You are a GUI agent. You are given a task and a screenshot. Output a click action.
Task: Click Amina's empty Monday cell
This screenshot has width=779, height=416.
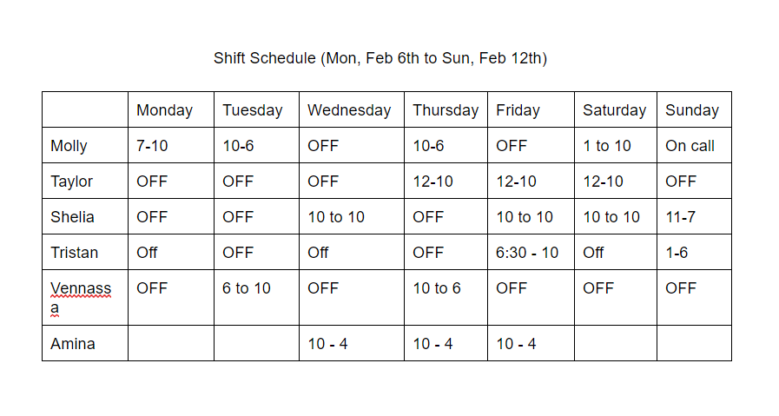[x=171, y=344]
